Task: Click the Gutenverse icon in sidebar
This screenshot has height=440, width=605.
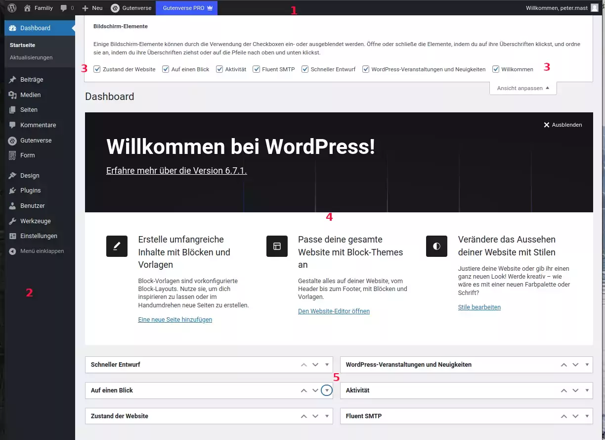Action: [x=13, y=141]
